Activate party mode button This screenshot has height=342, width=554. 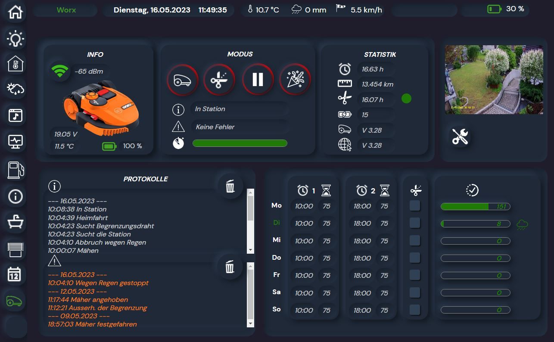point(295,80)
